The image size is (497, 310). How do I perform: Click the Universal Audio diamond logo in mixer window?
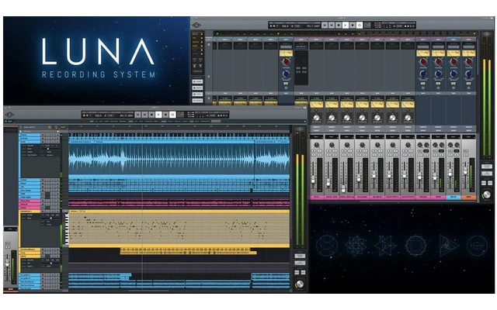tap(196, 26)
